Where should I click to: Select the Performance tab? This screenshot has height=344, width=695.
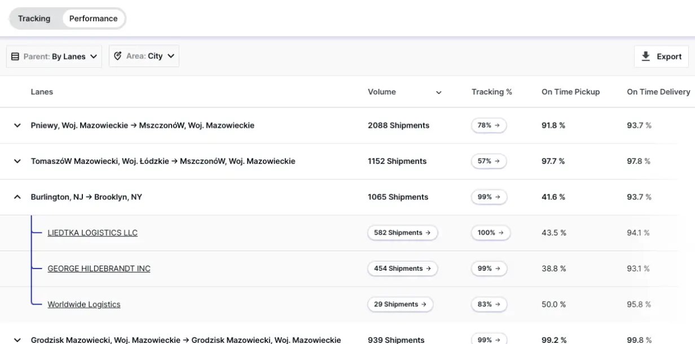[x=93, y=19]
